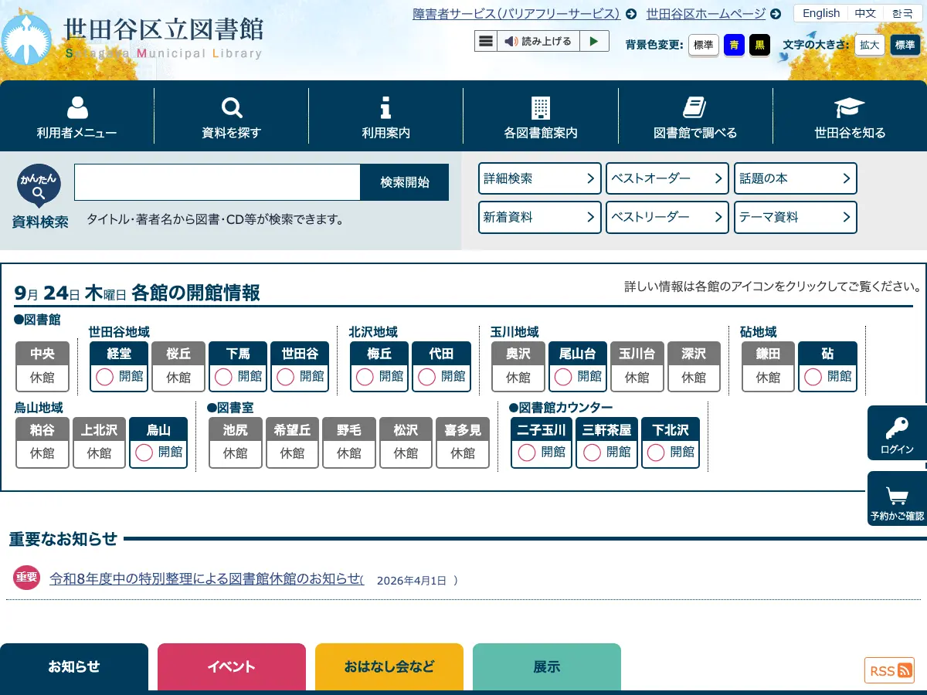Screen dimensions: 927x695
Task: Set background color to 標準
Action: click(704, 45)
